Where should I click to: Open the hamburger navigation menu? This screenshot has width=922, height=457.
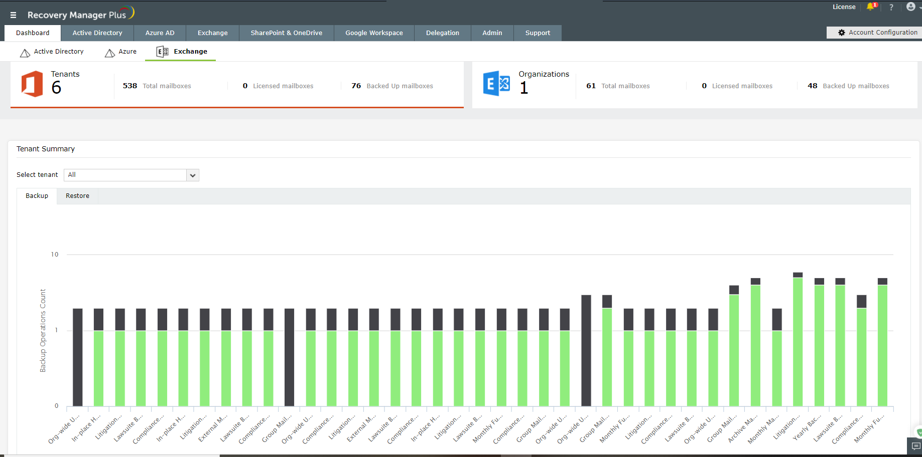[x=13, y=15]
